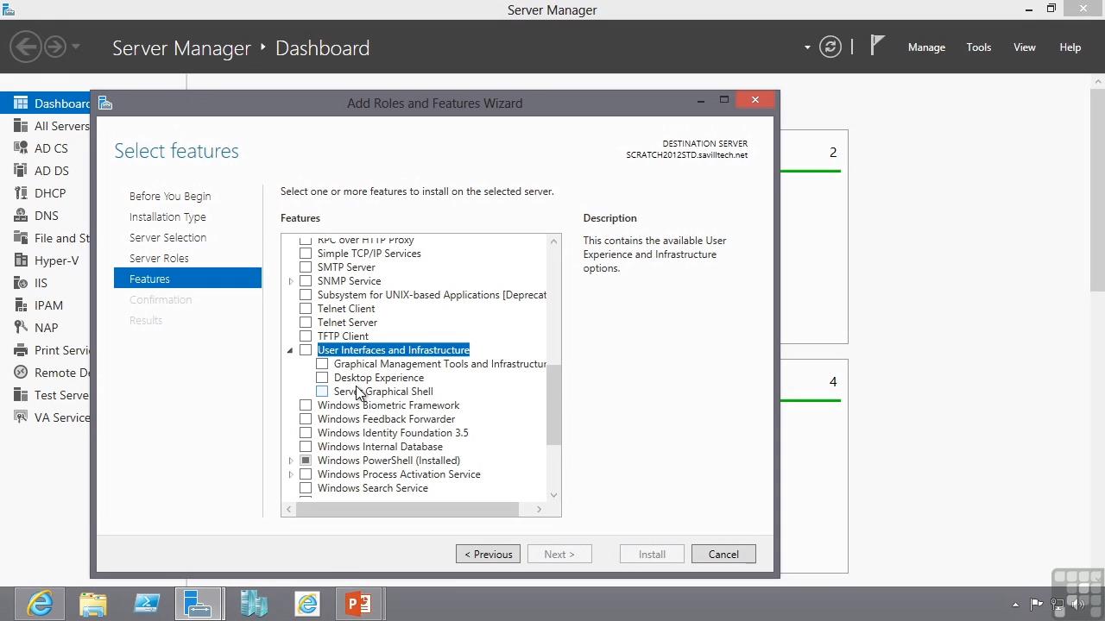Click the features list scroll-down arrow

point(553,495)
